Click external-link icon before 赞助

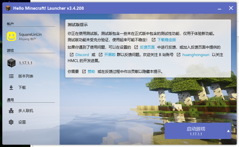coord(84,71)
